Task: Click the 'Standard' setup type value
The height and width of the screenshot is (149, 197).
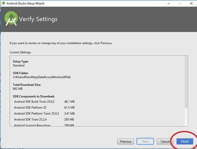Action: [x=18, y=66]
